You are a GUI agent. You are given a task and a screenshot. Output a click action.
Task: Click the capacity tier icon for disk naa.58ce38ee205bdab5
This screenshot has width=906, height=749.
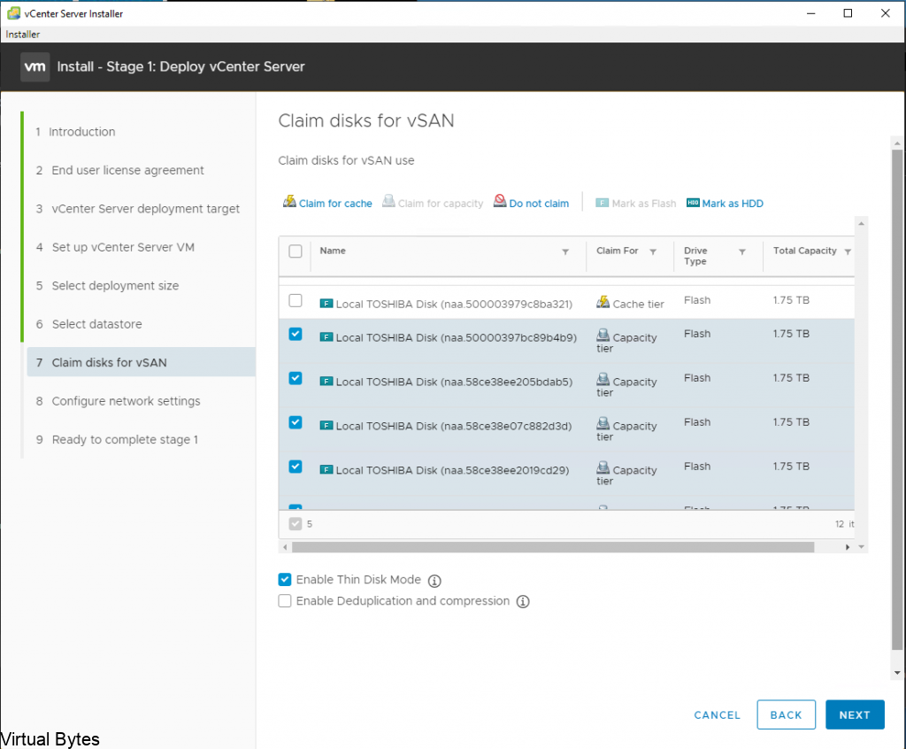603,379
